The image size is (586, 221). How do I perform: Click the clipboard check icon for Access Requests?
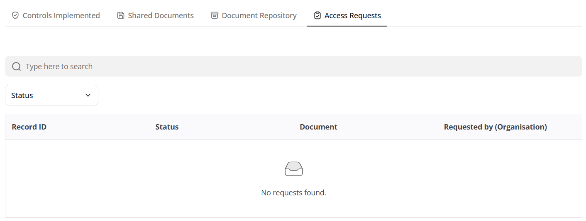coord(317,16)
